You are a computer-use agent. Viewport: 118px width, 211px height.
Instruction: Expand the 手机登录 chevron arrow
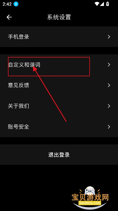click(x=109, y=37)
